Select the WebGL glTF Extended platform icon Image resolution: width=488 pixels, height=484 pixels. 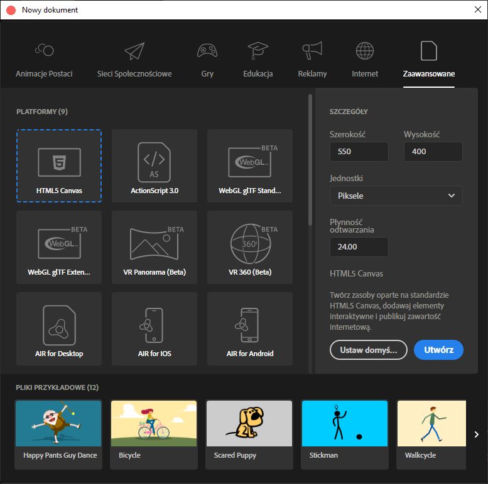62,243
